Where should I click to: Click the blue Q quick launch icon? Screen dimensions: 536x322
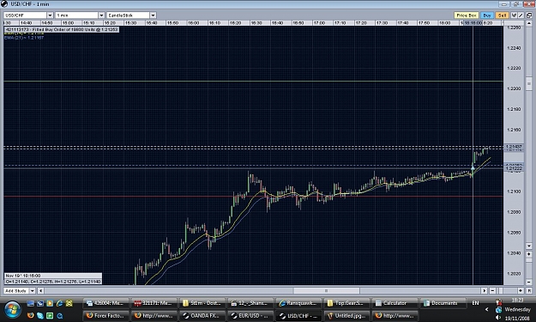[x=59, y=315]
